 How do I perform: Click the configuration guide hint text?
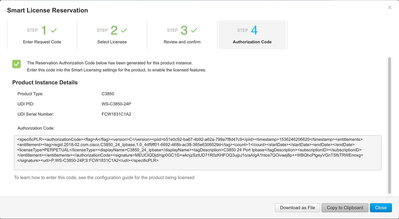coord(104,177)
